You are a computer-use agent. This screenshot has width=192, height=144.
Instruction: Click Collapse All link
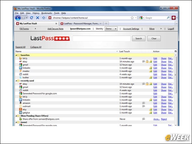click(x=36, y=47)
